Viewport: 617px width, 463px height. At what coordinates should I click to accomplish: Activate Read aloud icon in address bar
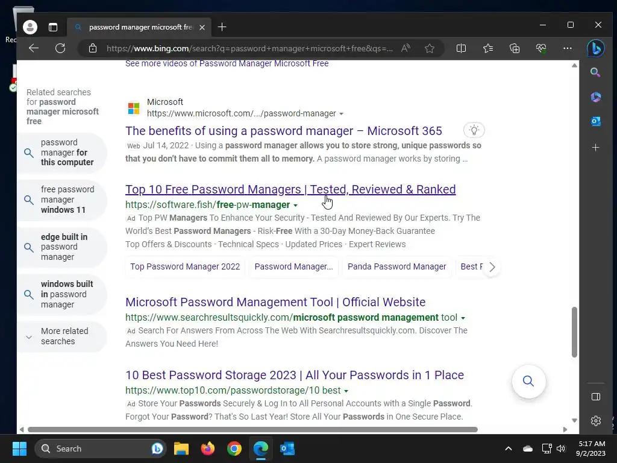[x=406, y=48]
